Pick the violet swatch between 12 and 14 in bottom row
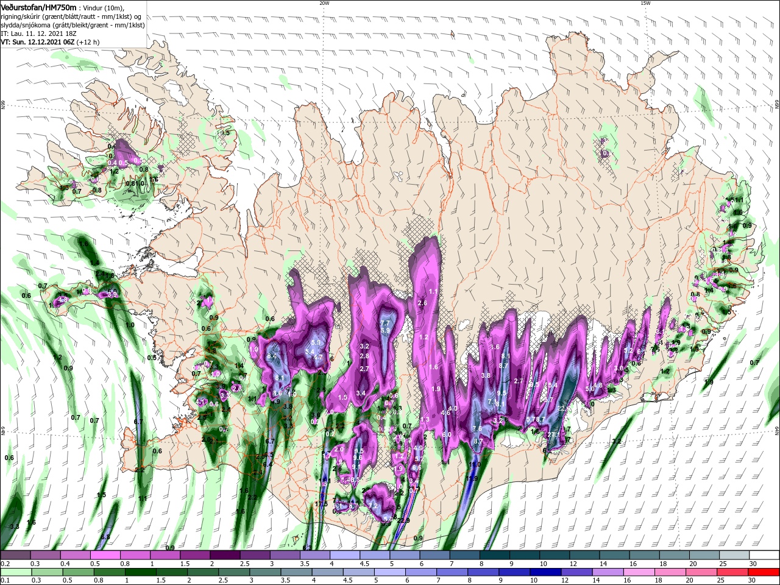This screenshot has width=780, height=585. pyautogui.click(x=576, y=572)
